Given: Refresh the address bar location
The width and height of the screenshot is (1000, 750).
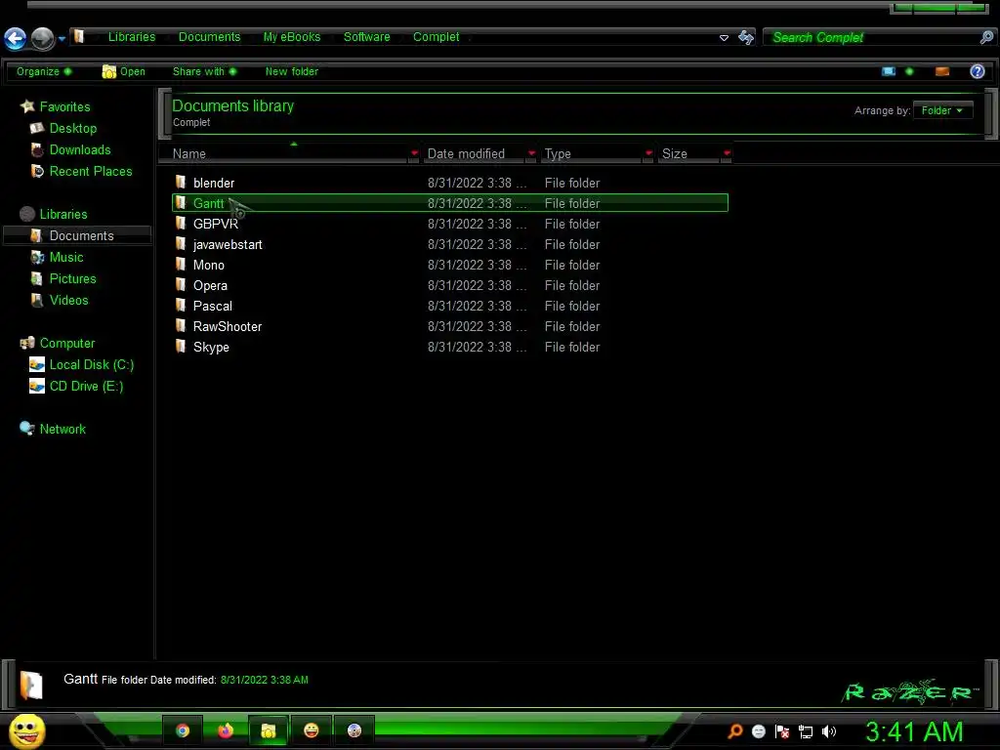Looking at the screenshot, I should tap(745, 38).
